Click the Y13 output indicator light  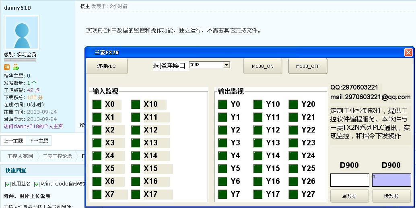[258, 143]
